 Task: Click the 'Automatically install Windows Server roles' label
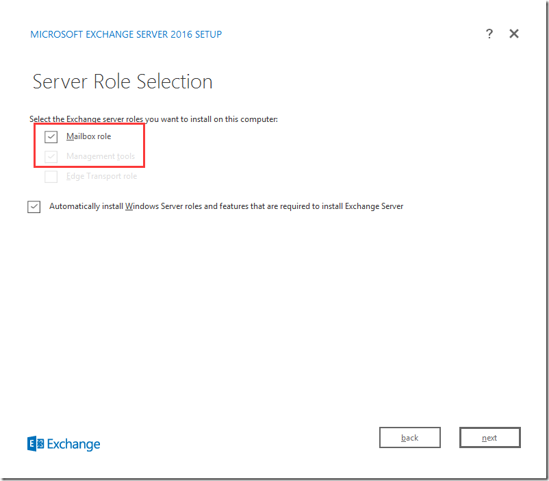226,206
